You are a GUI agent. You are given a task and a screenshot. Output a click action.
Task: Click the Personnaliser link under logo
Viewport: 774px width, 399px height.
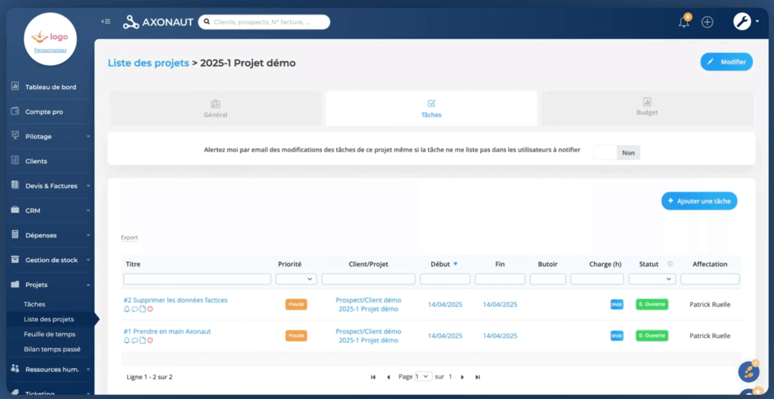click(x=50, y=51)
